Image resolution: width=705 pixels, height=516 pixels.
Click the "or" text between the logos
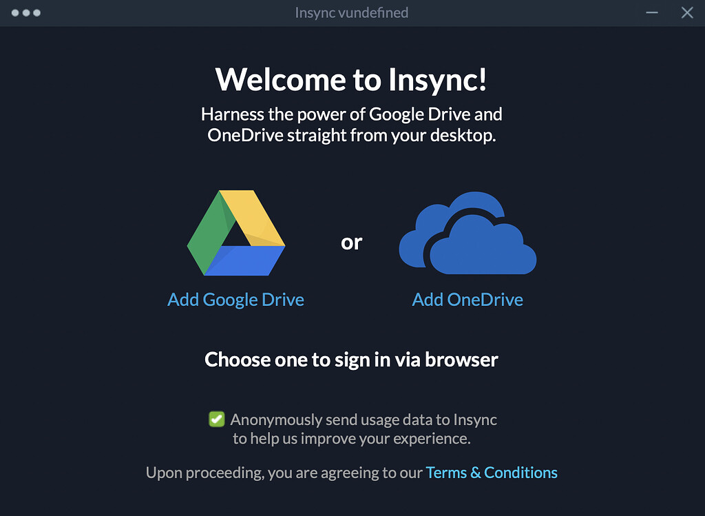[x=352, y=242]
